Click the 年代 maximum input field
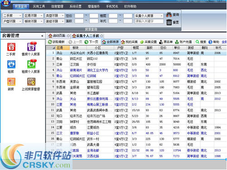Screen dimensions: 227x170 click(x=128, y=21)
